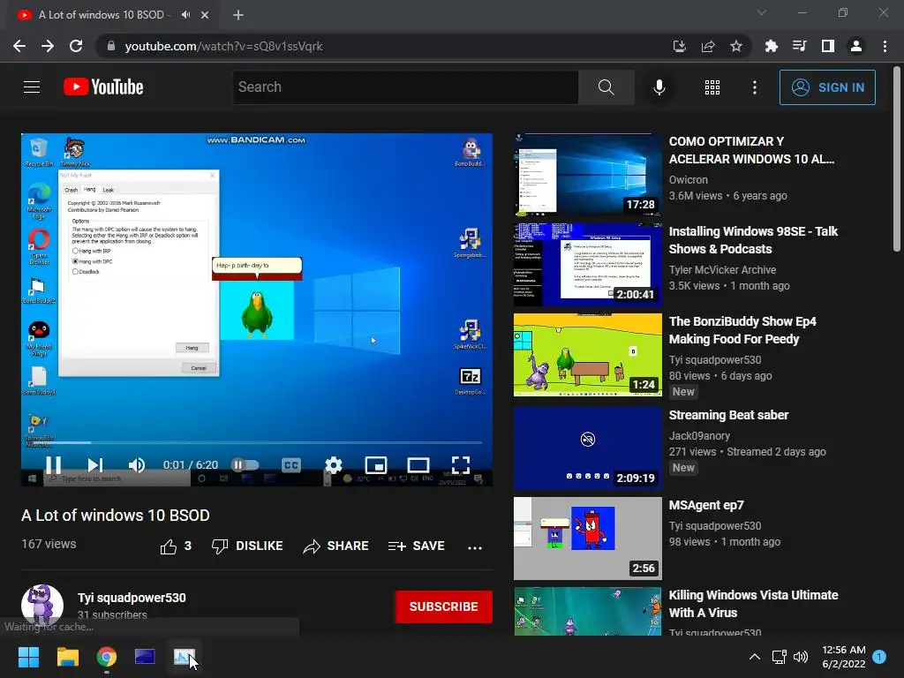This screenshot has height=678, width=904.
Task: Close the A Lot of windows 10 BSOD tab
Action: [x=205, y=15]
